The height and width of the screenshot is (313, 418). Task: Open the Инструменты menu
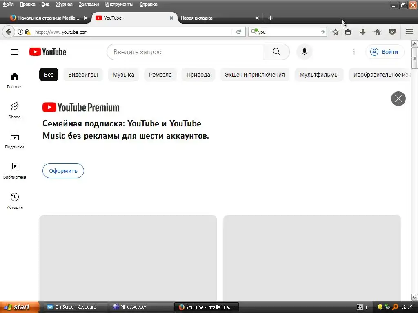[x=119, y=4]
